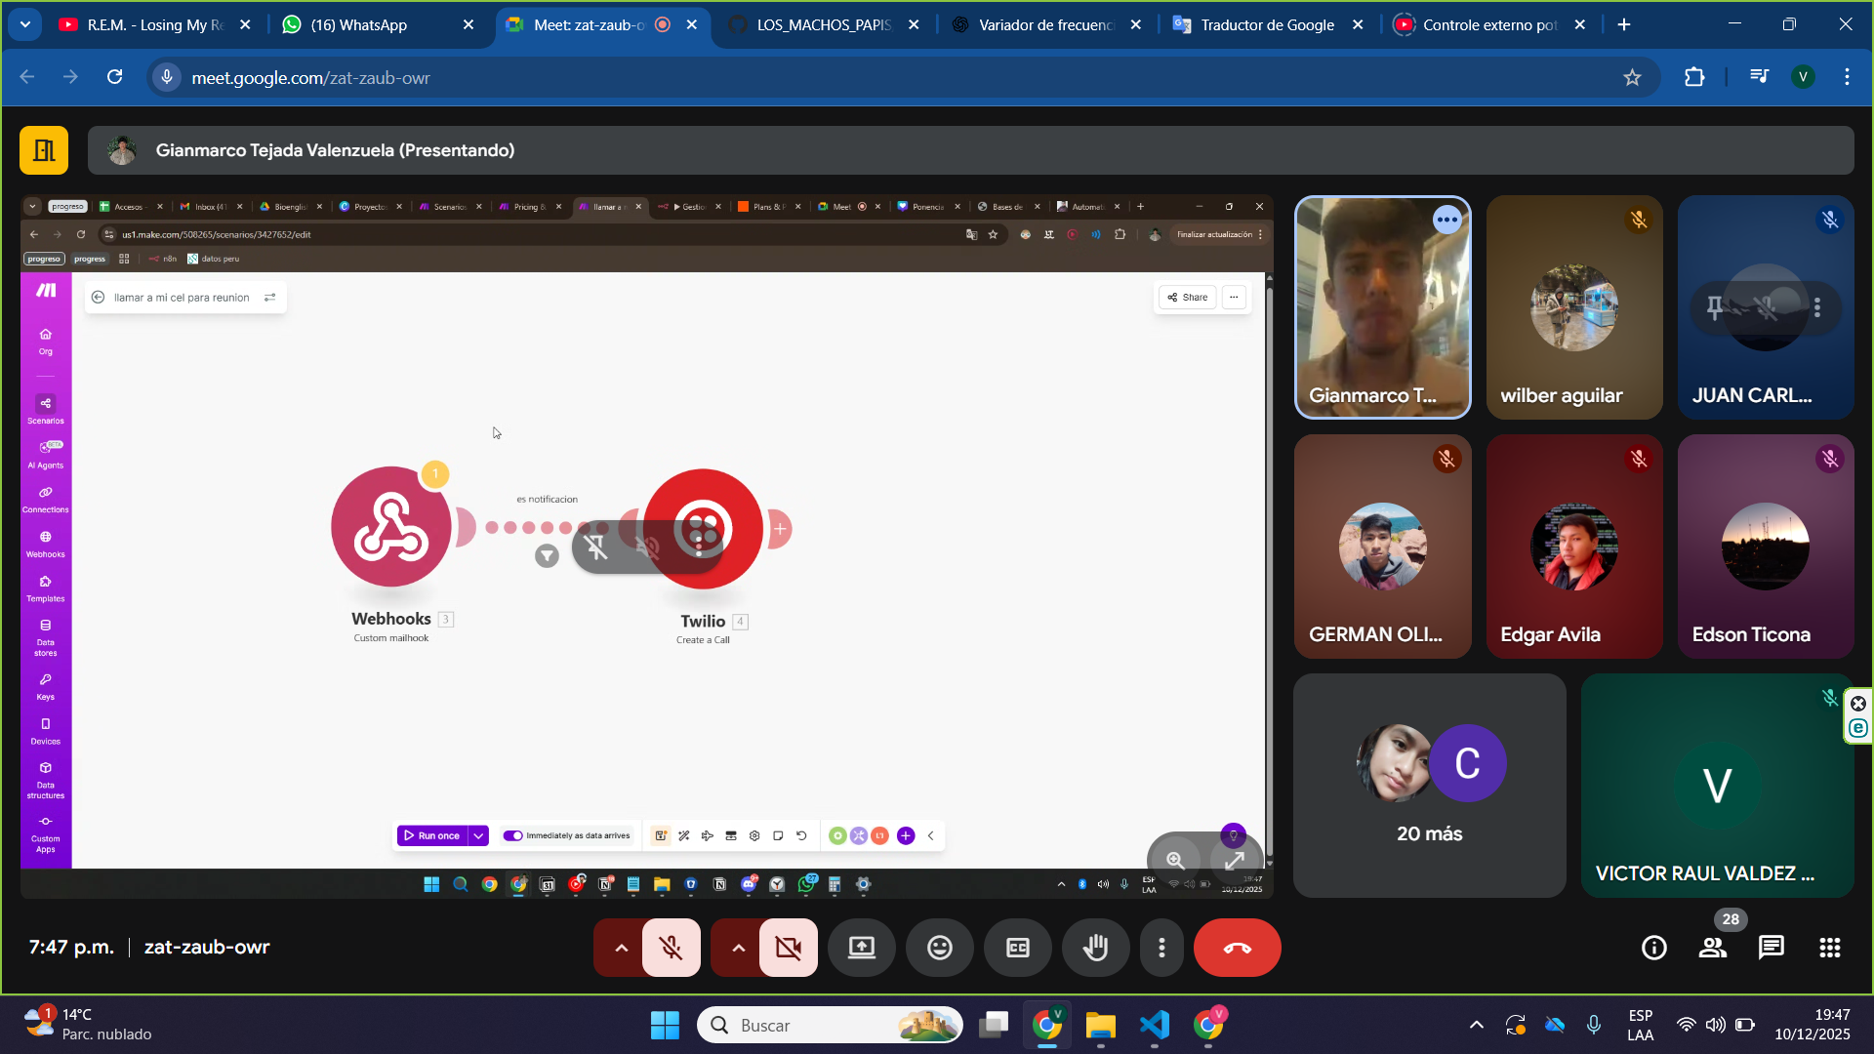
Task: Expand video settings arrow beside camera
Action: 738,948
